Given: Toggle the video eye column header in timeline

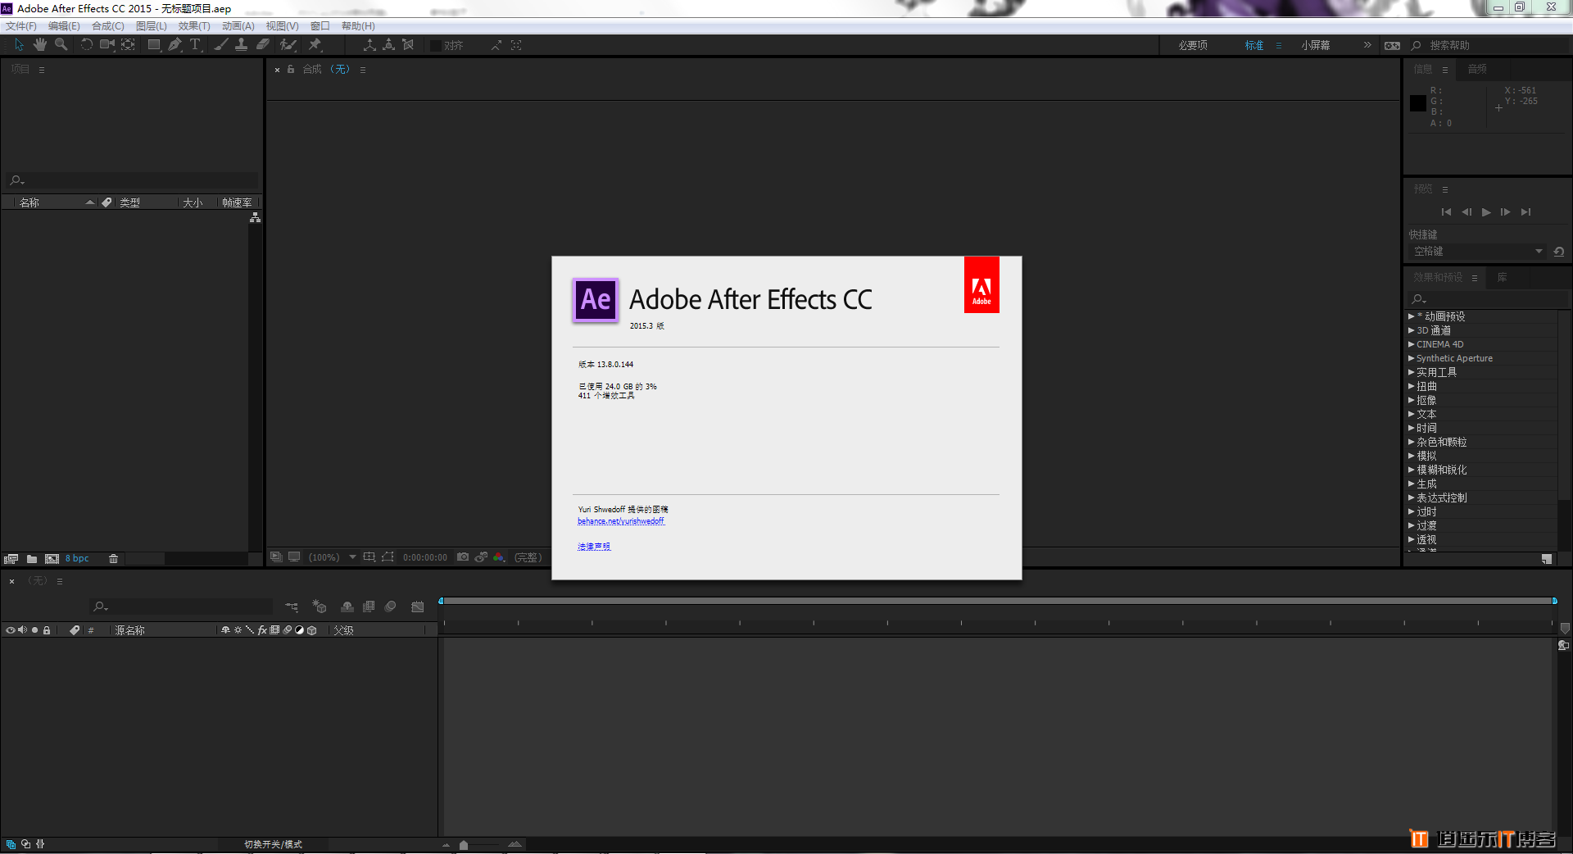Looking at the screenshot, I should coord(11,630).
